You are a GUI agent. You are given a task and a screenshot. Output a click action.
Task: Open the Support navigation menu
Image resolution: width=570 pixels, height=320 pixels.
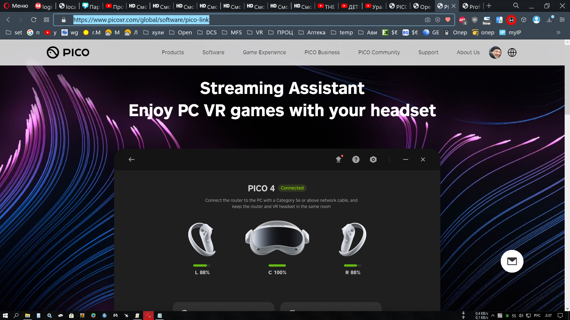pyautogui.click(x=428, y=52)
